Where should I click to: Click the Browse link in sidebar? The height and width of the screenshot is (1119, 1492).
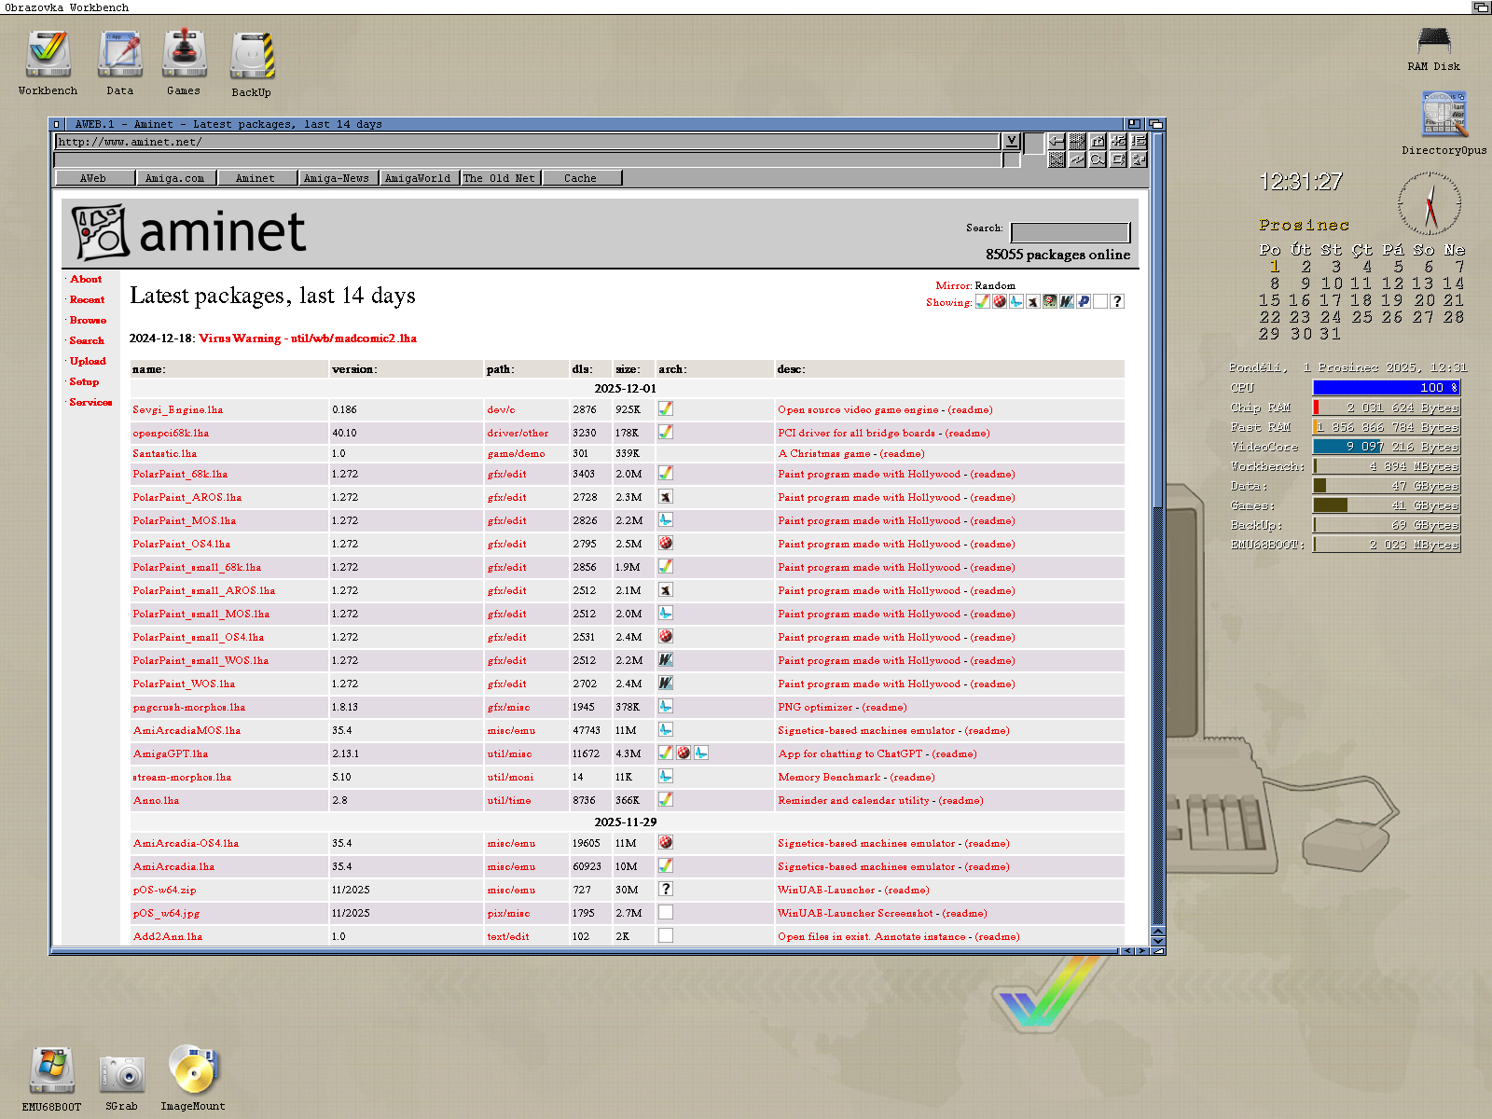pyautogui.click(x=88, y=320)
